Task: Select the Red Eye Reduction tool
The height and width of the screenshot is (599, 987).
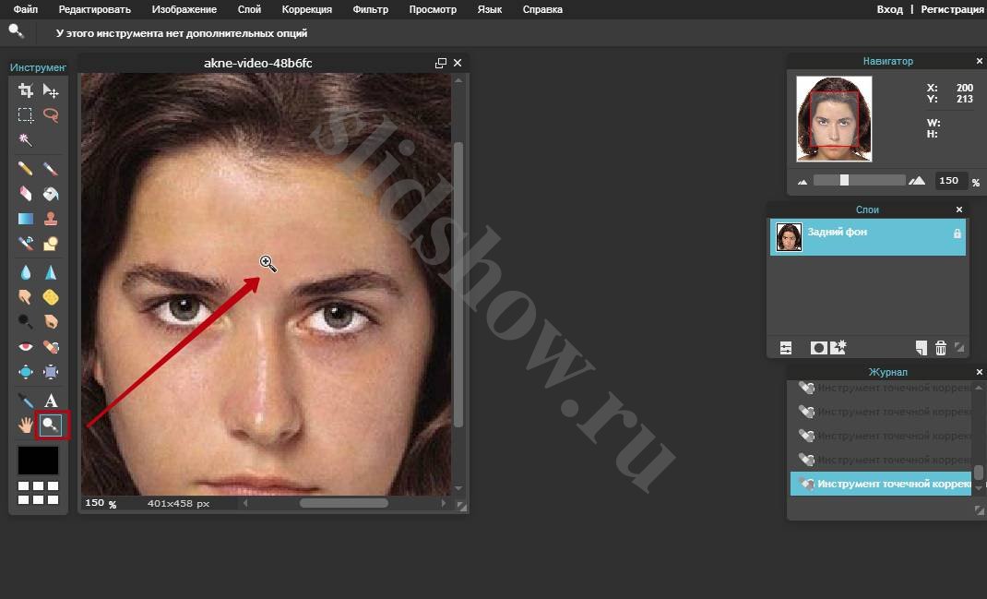Action: pos(25,346)
